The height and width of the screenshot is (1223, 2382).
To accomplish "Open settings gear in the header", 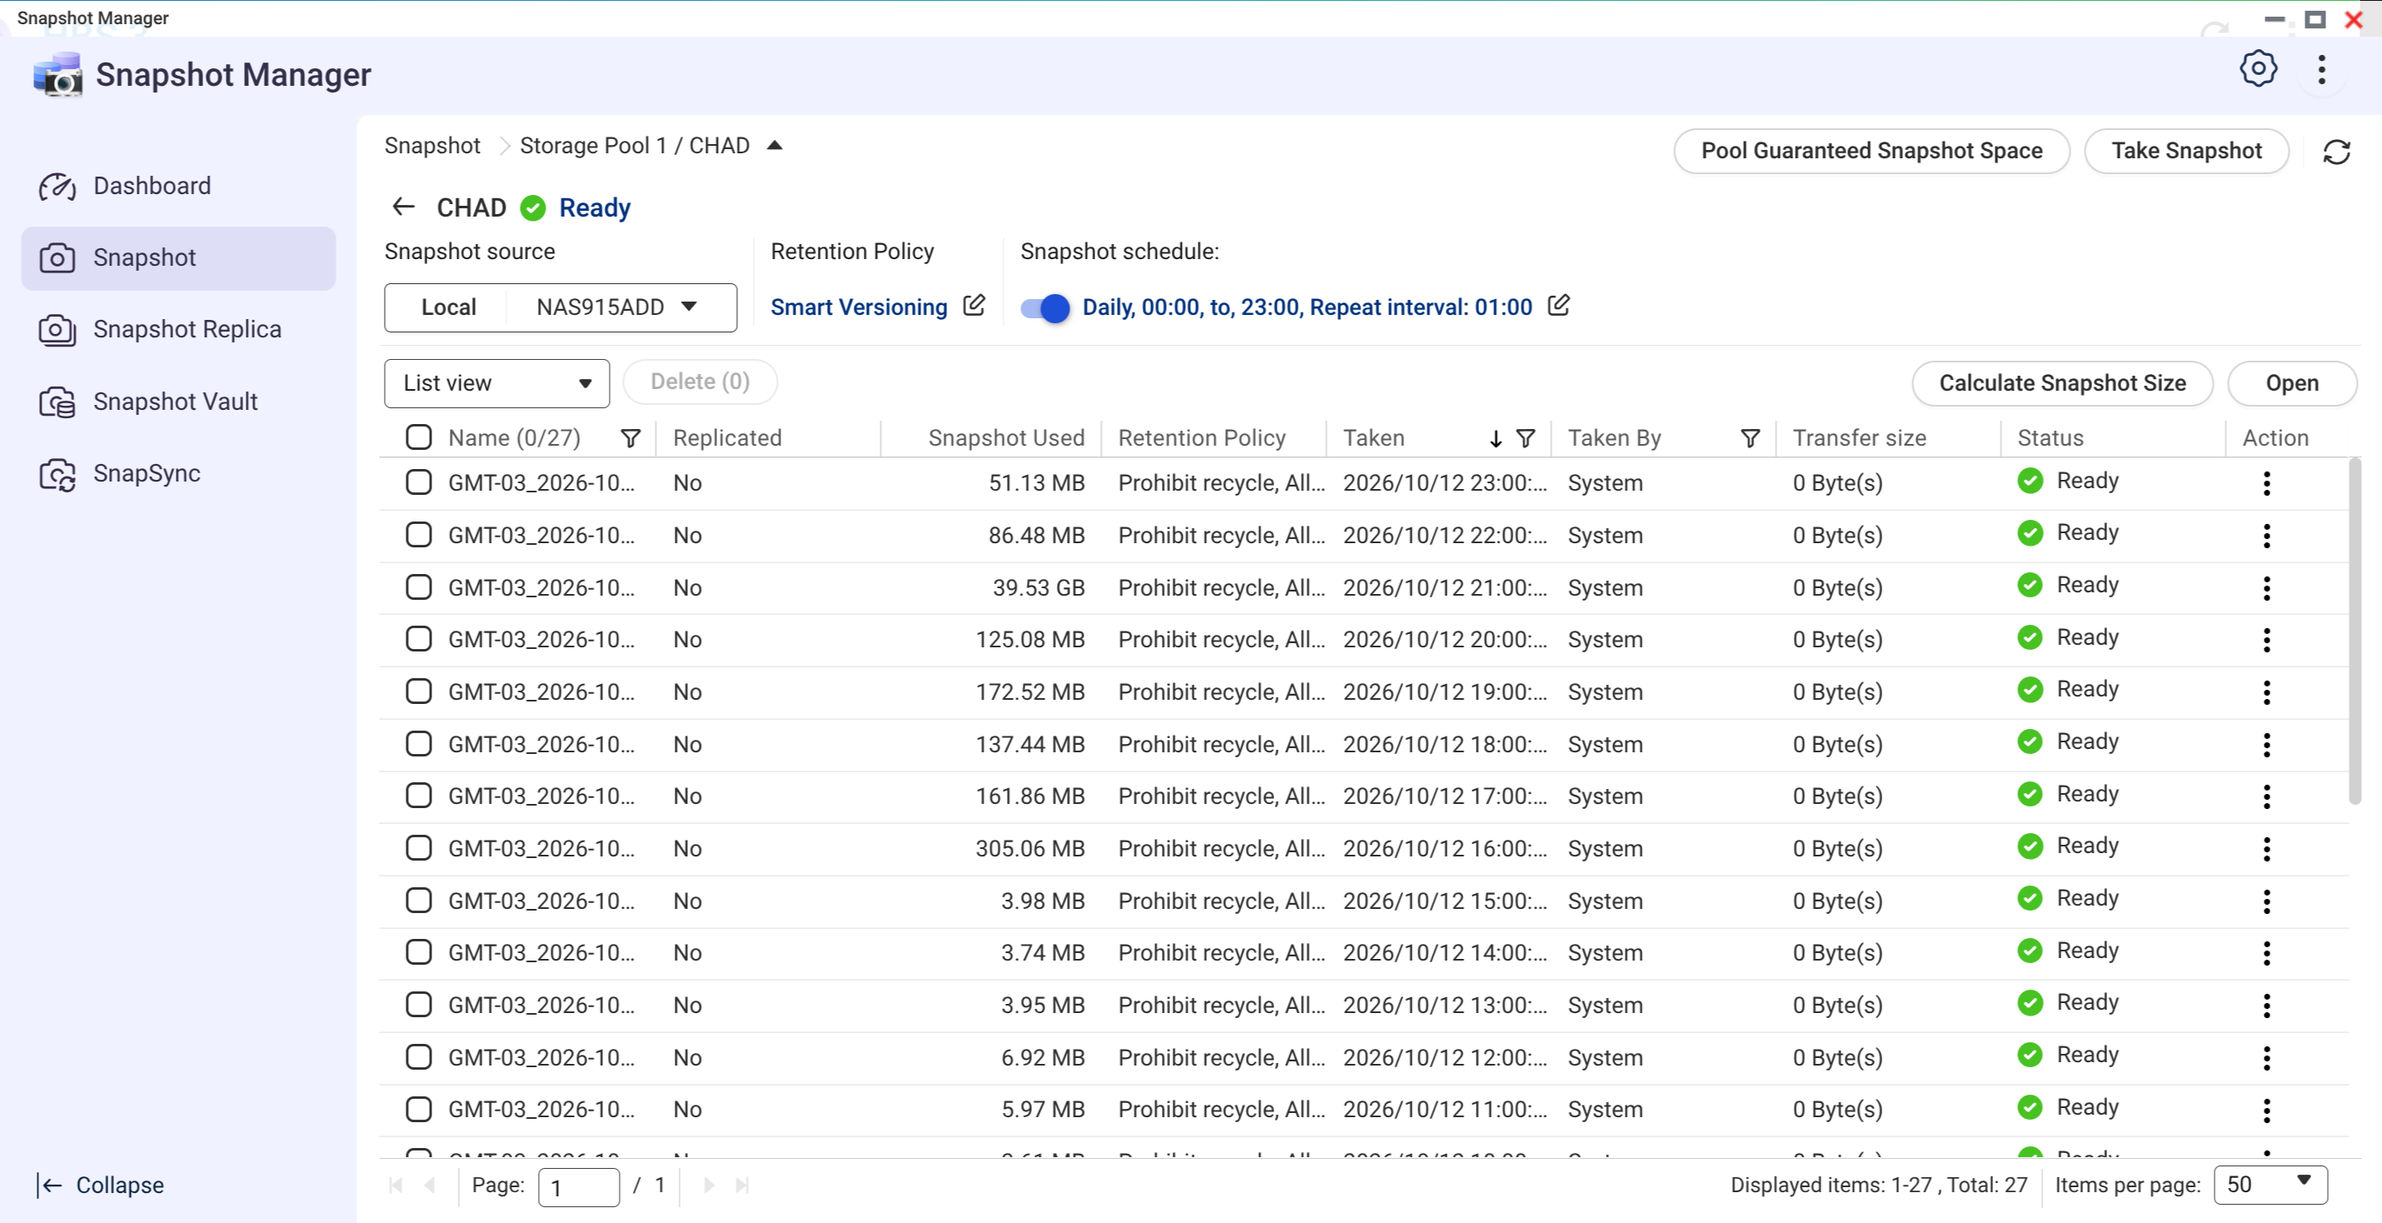I will [x=2257, y=69].
